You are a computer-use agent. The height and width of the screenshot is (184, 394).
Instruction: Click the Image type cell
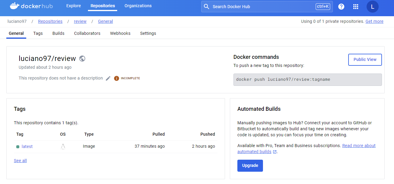click(x=89, y=146)
